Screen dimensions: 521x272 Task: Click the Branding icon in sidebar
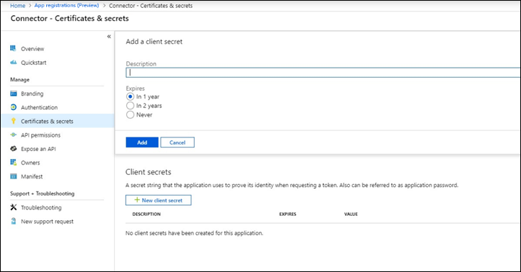(x=13, y=94)
